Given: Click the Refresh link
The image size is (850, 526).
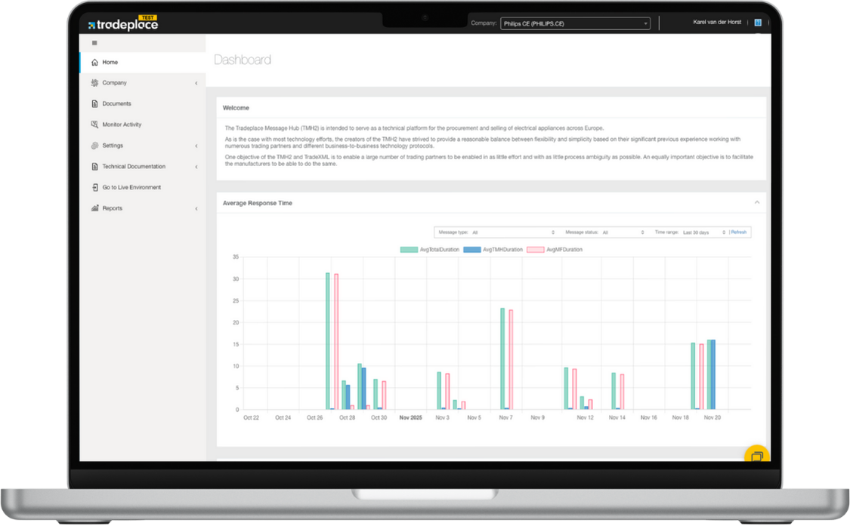Looking at the screenshot, I should 739,232.
